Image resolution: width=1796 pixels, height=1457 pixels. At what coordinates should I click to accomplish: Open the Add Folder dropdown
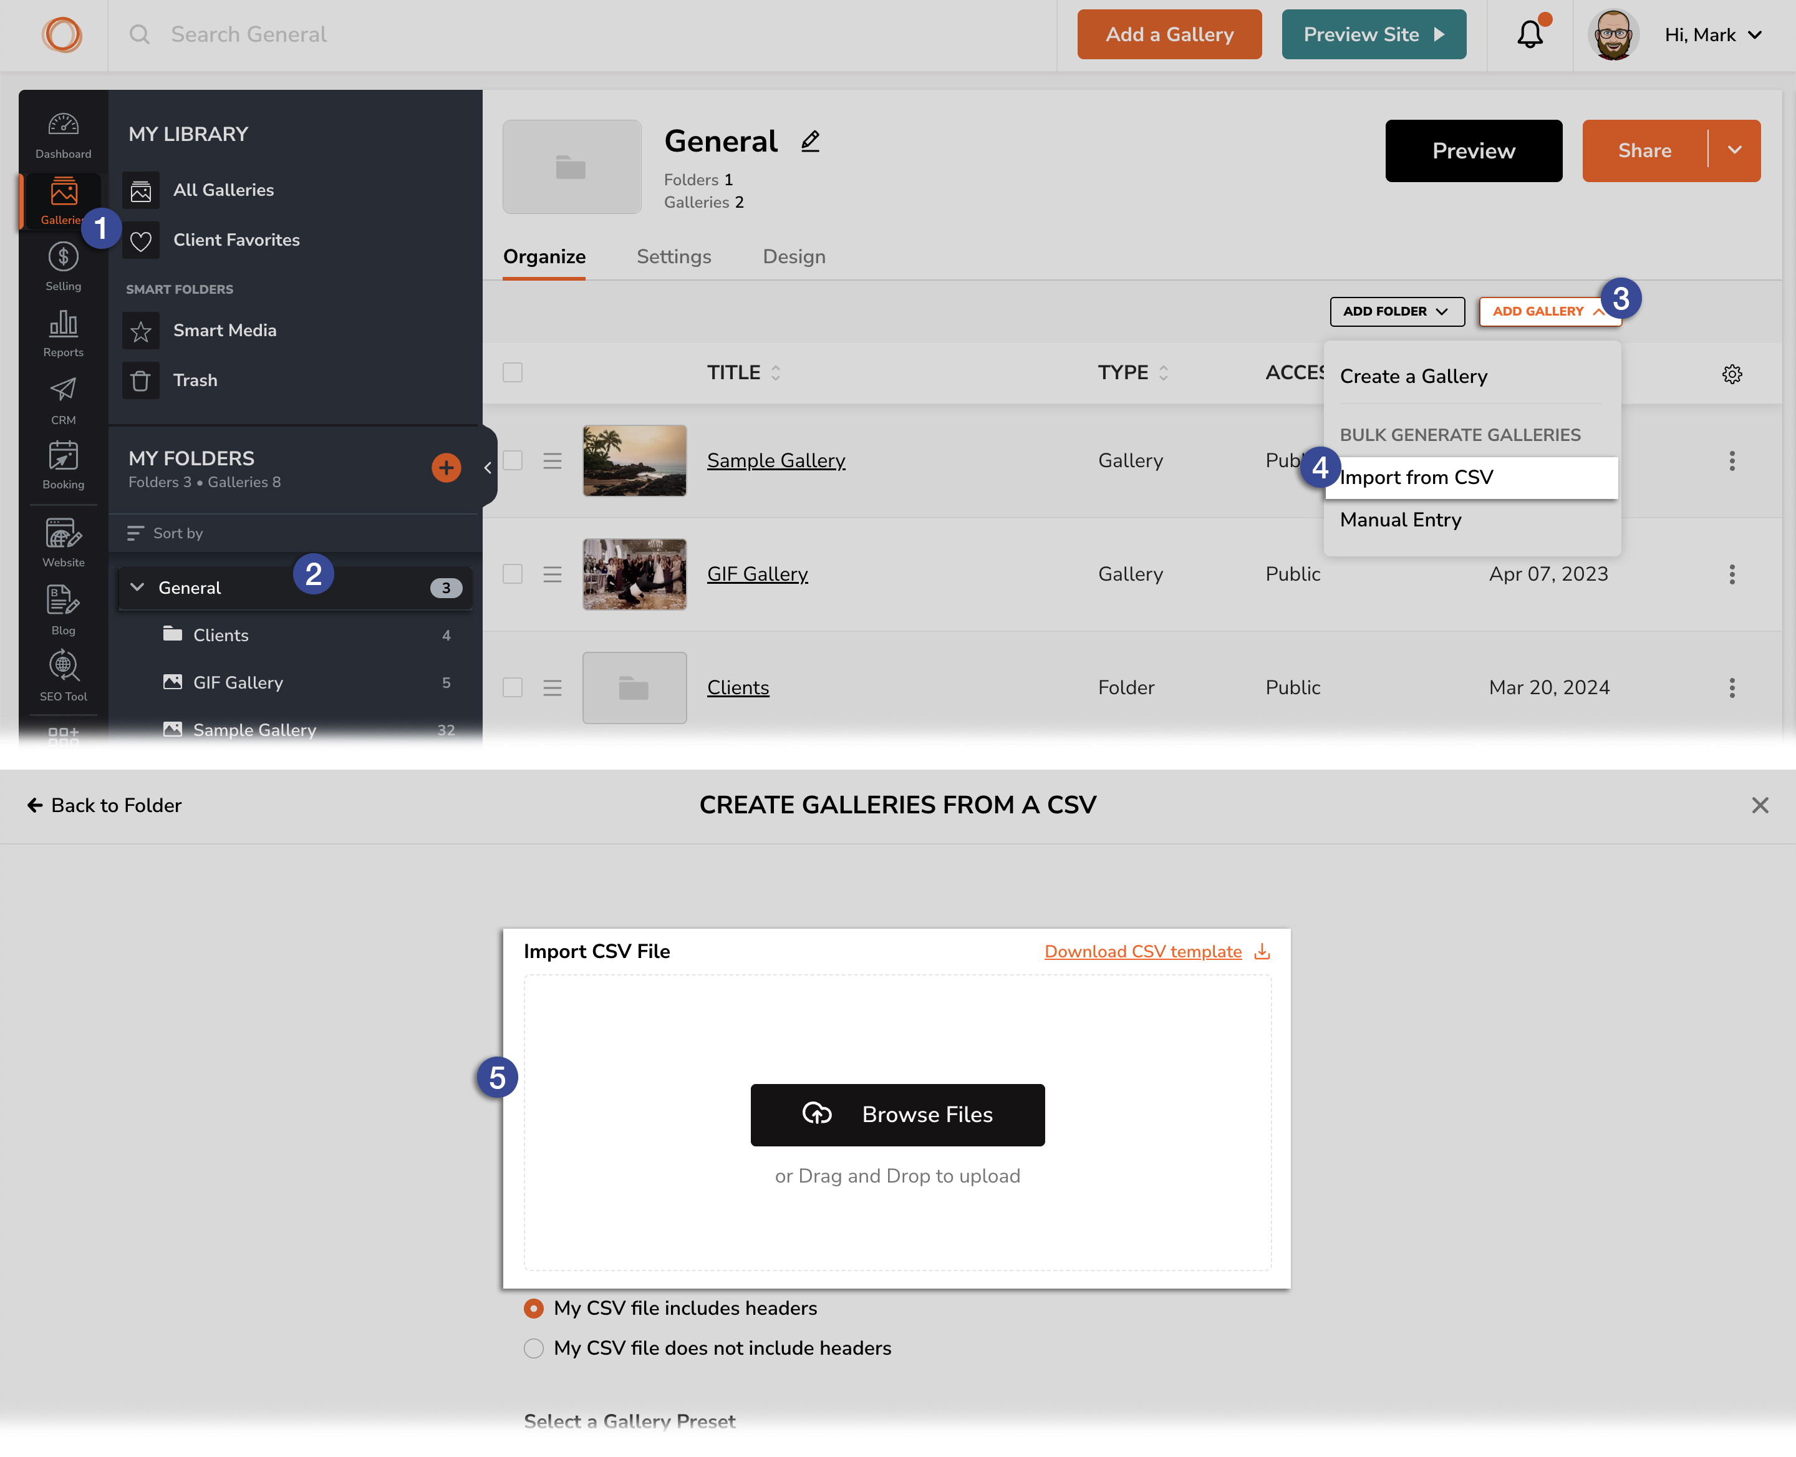1396,311
